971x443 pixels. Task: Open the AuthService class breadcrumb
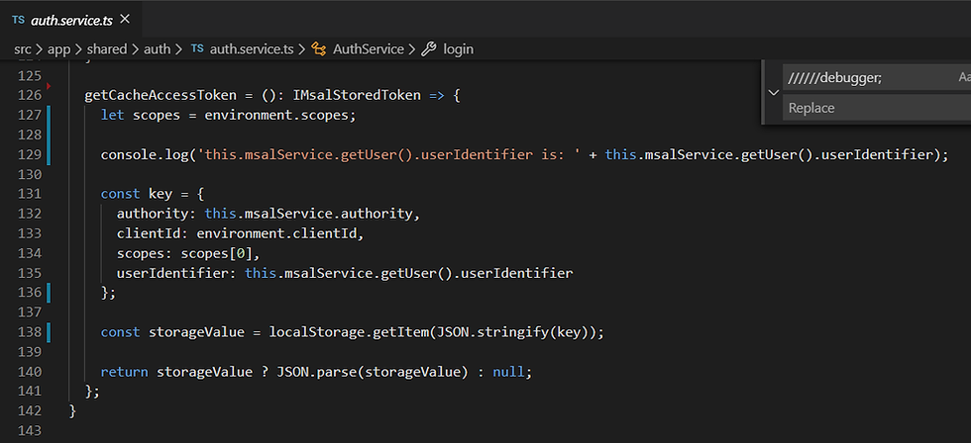point(369,48)
